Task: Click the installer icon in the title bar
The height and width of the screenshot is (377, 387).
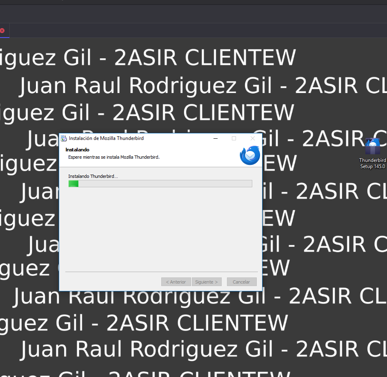Action: tap(64, 138)
